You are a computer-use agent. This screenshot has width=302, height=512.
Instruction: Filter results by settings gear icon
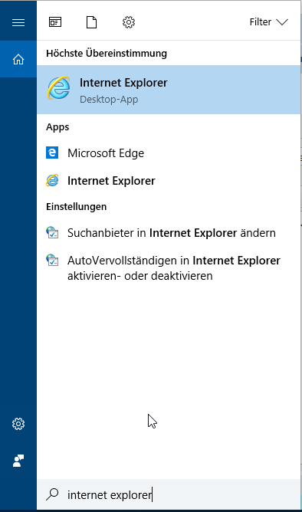(x=129, y=22)
